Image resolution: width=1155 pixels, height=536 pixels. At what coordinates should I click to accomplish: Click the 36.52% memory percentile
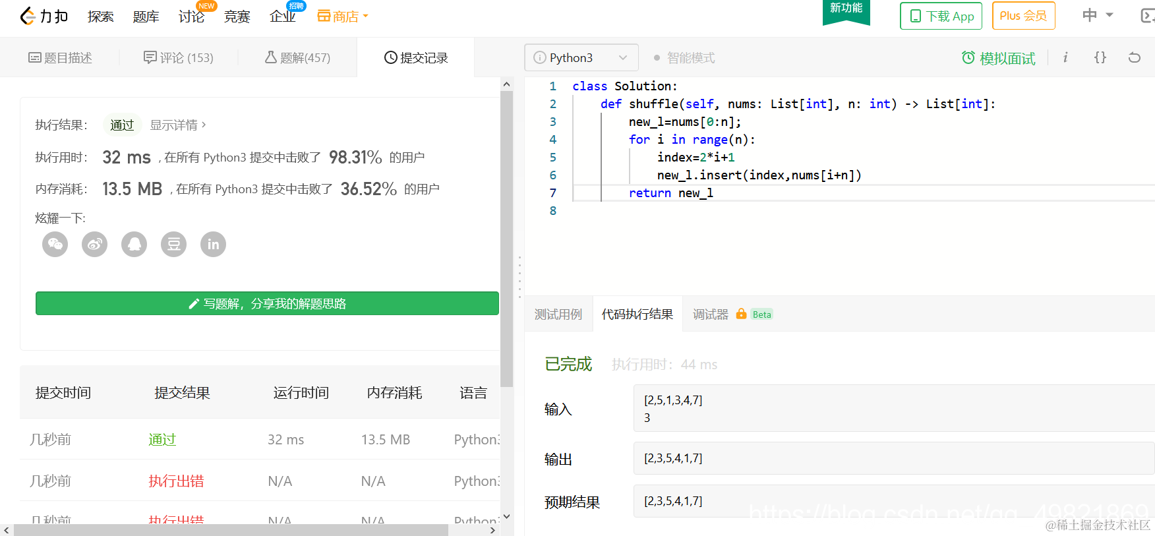coord(369,189)
